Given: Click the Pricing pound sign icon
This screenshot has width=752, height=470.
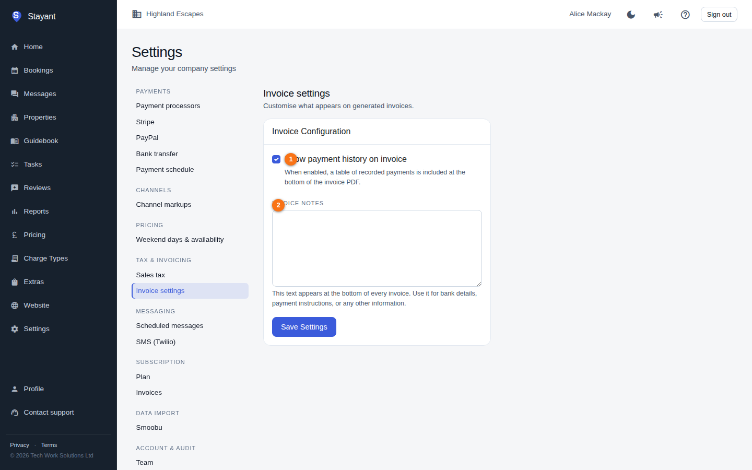Looking at the screenshot, I should click(15, 235).
